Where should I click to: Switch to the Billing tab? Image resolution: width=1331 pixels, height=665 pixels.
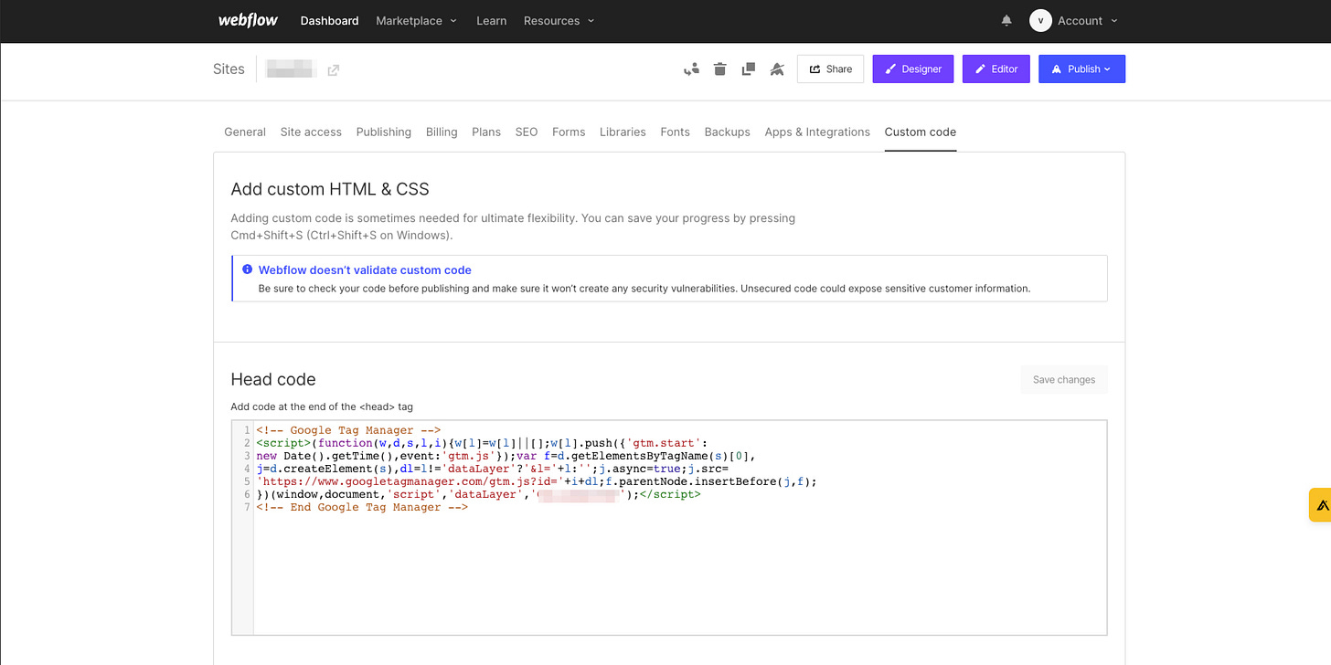[442, 132]
